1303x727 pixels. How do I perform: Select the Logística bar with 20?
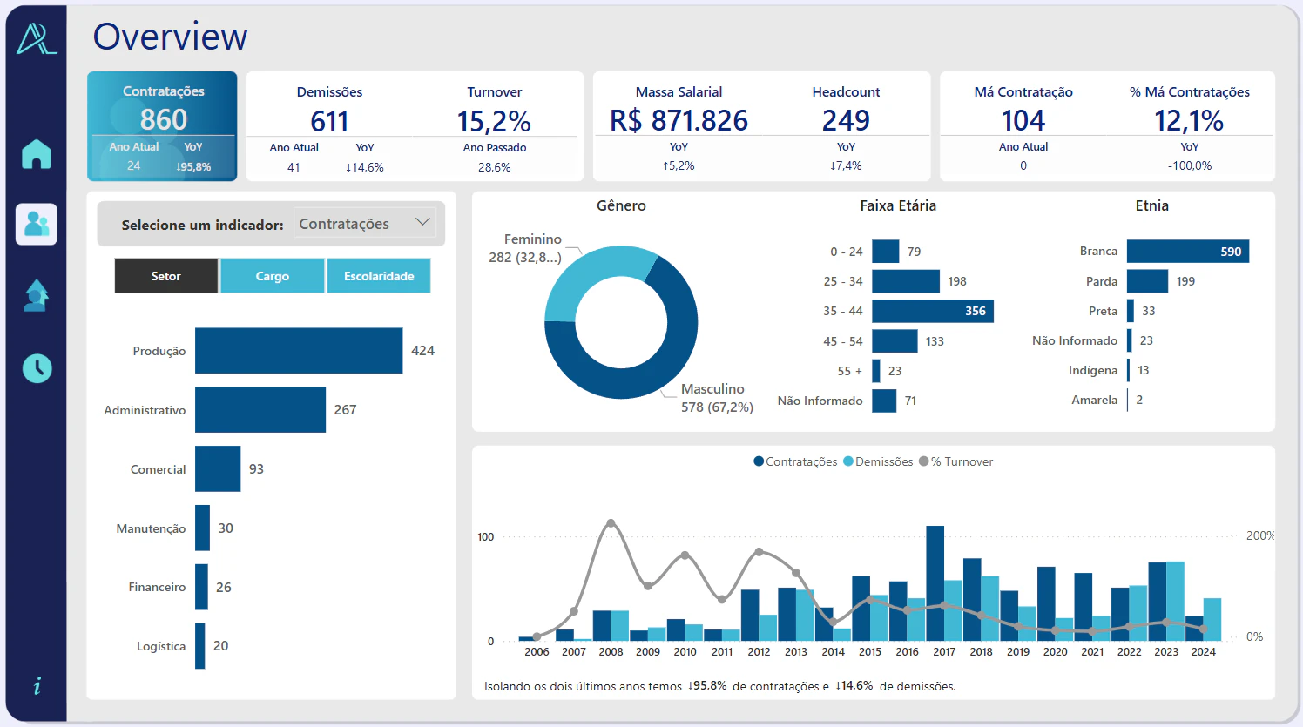[199, 646]
